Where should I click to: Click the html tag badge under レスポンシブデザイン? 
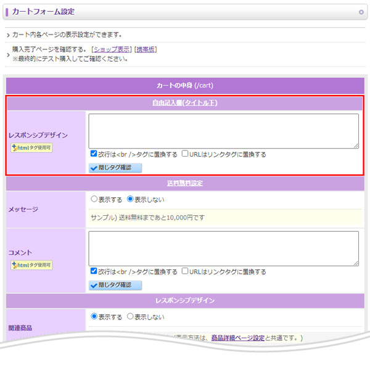tap(31, 148)
